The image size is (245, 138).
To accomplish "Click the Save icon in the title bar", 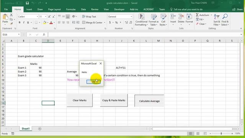I will click(x=27, y=3).
